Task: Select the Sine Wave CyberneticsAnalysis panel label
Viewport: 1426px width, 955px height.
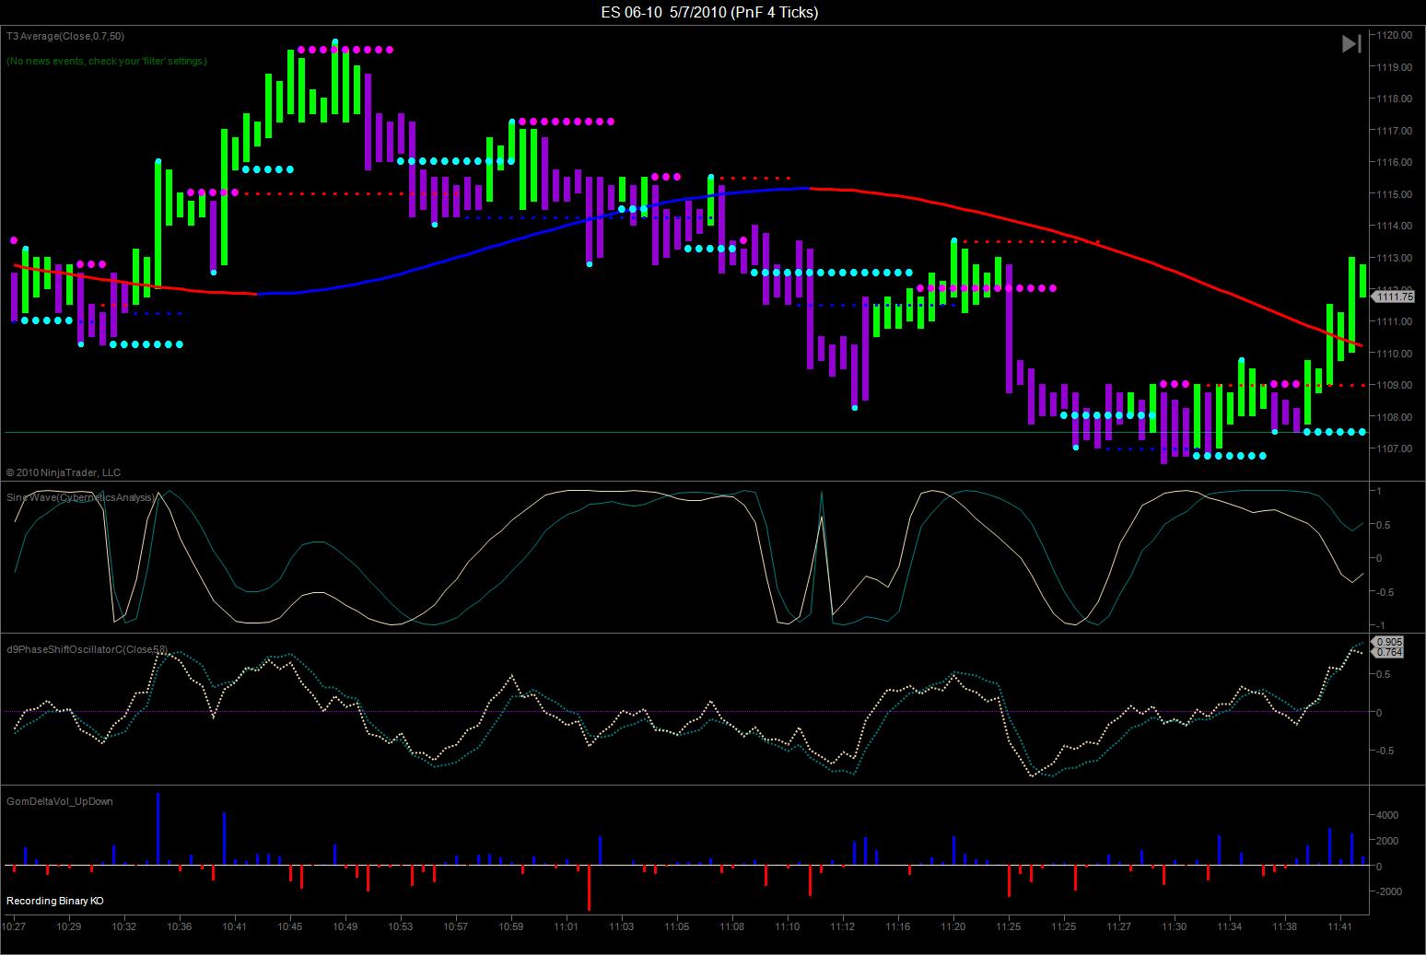Action: [x=81, y=497]
